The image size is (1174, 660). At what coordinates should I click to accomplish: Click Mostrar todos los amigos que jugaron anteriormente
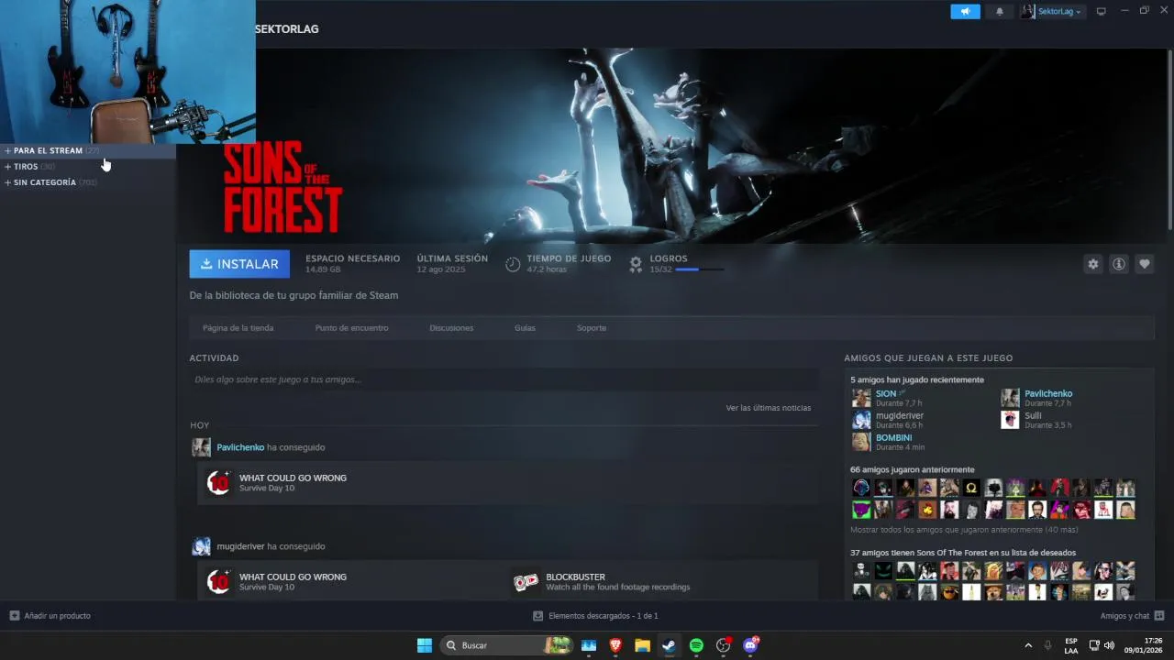pos(964,530)
